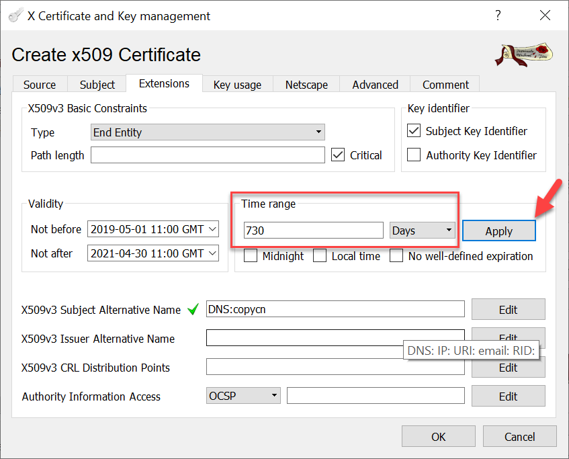Image resolution: width=569 pixels, height=459 pixels.
Task: Click the help question mark button
Action: coord(498,15)
